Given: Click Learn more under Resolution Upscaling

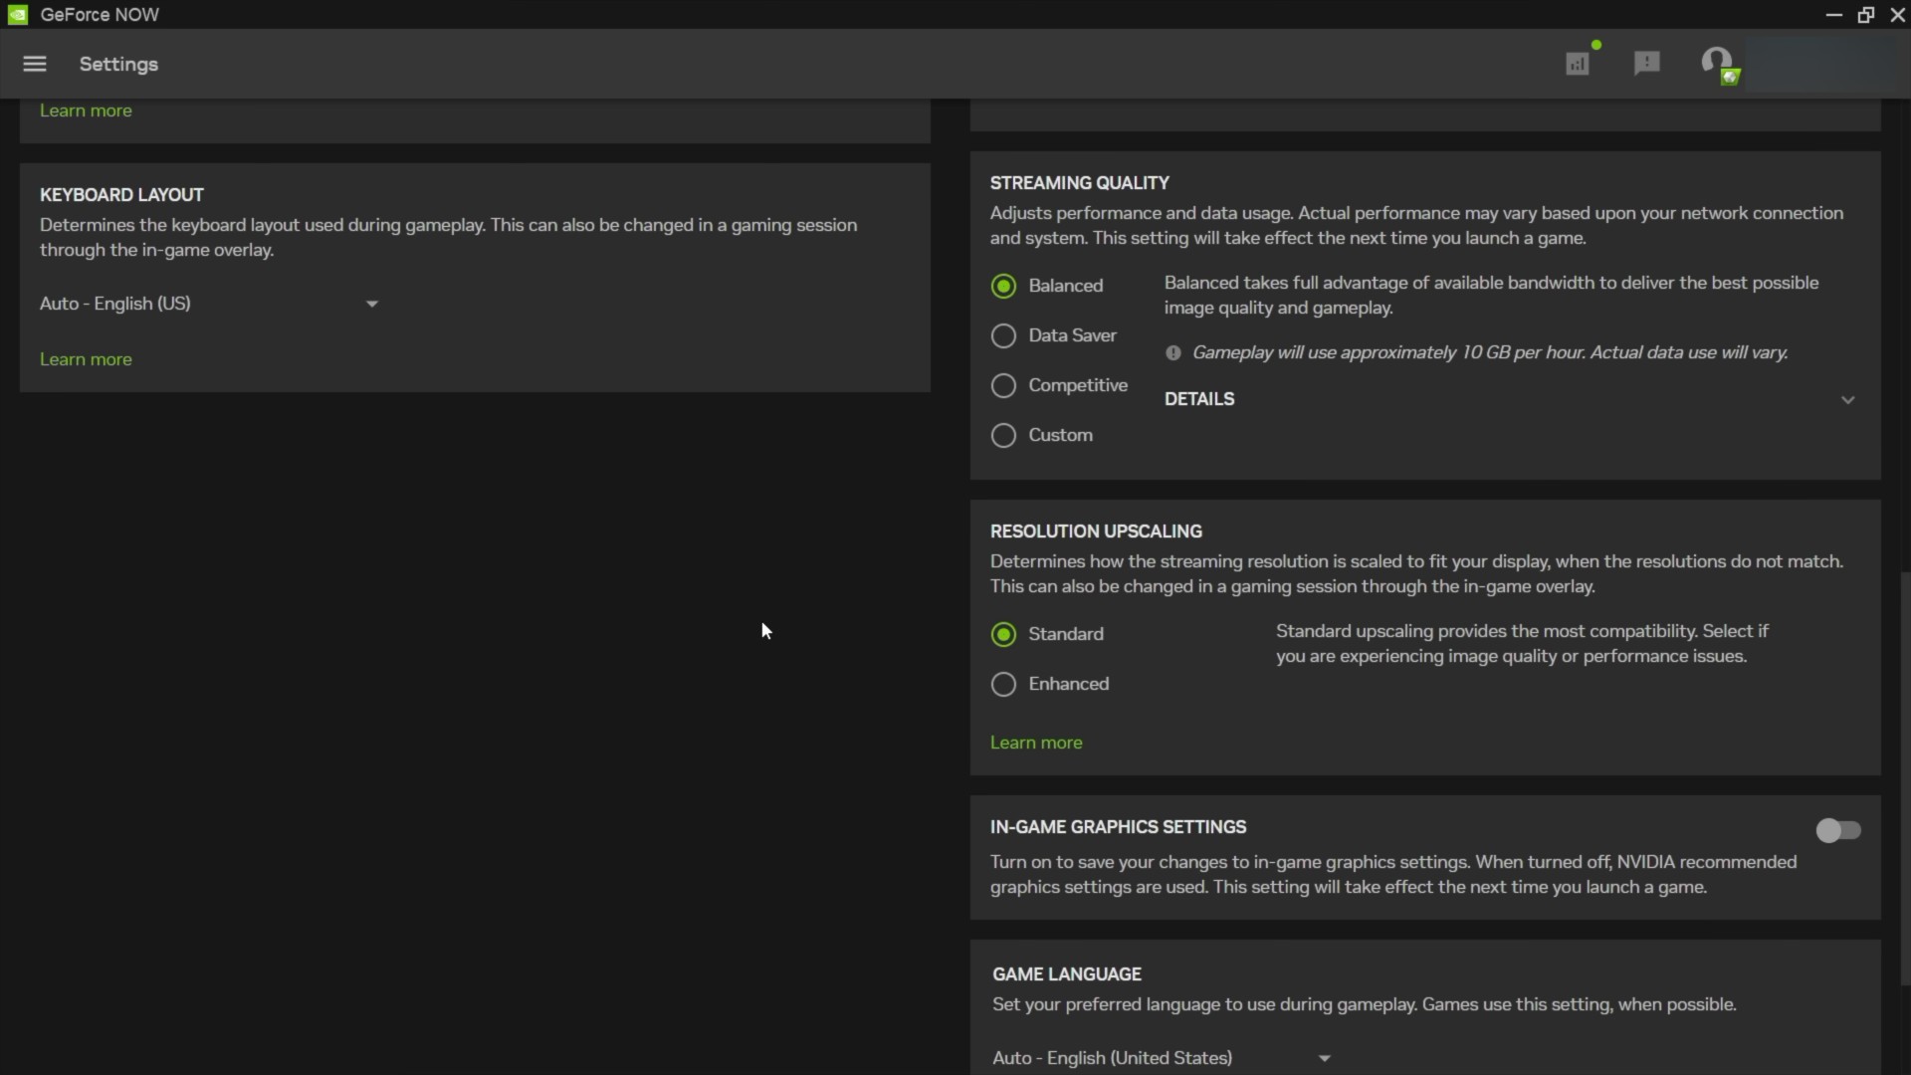Looking at the screenshot, I should pyautogui.click(x=1035, y=743).
